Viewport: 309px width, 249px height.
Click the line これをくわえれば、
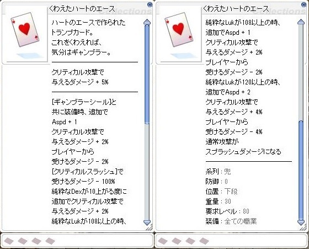[77, 43]
